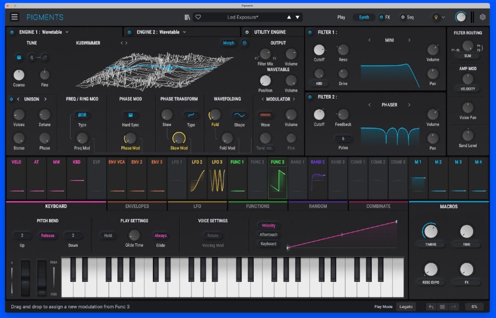Screen dimensions: 496x318
Task: Click the Always glide button
Action: point(160,235)
